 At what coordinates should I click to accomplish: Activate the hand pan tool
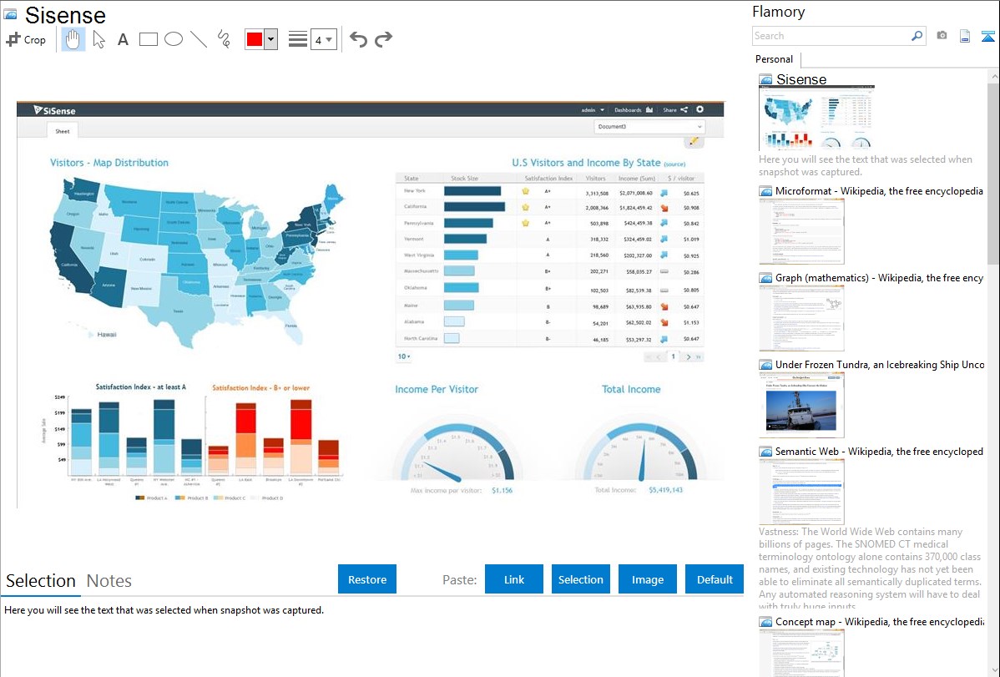(73, 39)
